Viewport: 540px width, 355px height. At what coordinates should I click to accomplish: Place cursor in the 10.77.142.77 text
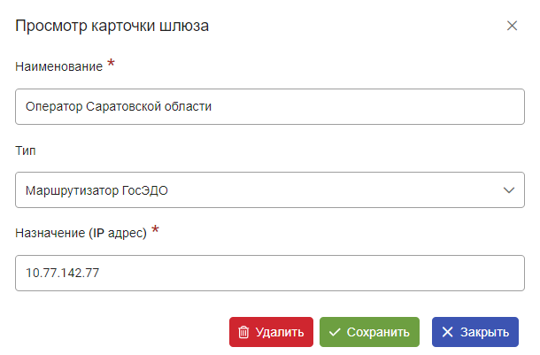click(62, 273)
